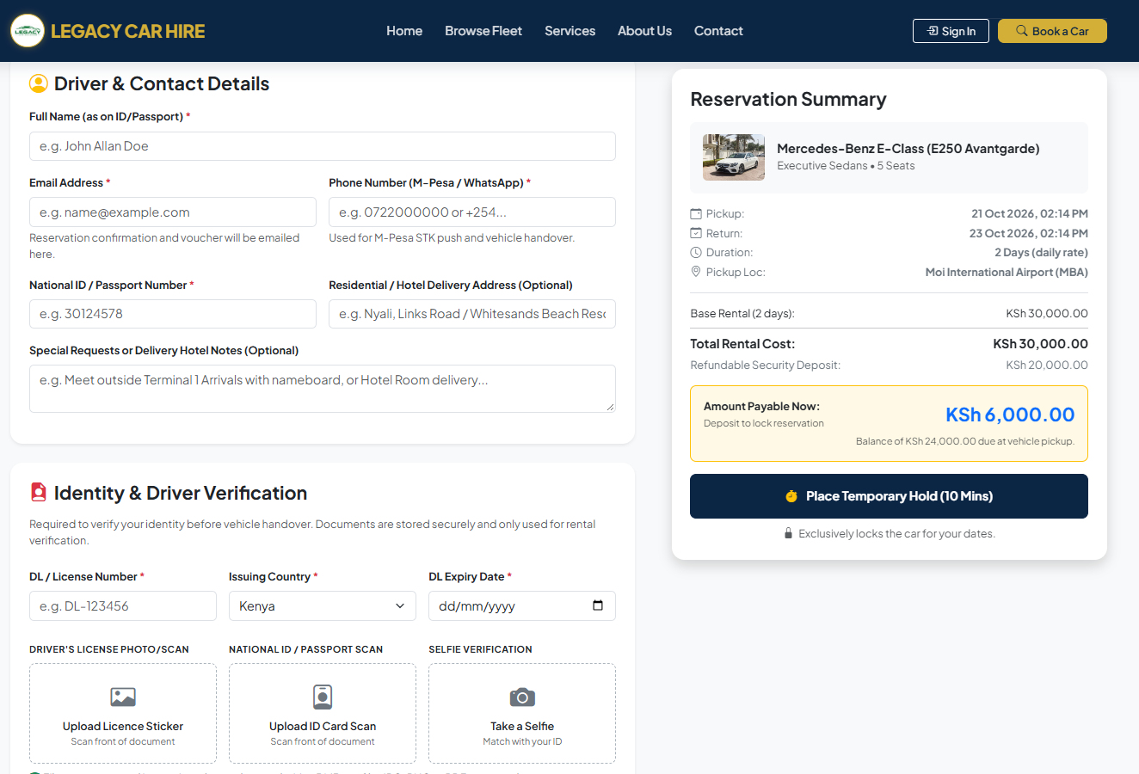This screenshot has height=774, width=1139.
Task: Focus the Email Address field
Action: pos(173,212)
